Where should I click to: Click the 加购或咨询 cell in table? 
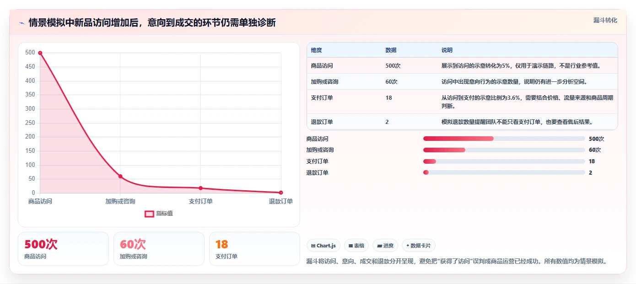click(324, 82)
